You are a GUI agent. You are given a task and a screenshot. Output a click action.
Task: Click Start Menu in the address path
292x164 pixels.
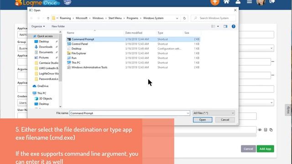pyautogui.click(x=115, y=18)
